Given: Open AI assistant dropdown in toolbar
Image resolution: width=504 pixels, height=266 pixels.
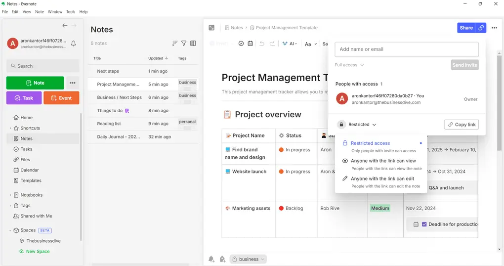Looking at the screenshot, I should click(290, 44).
